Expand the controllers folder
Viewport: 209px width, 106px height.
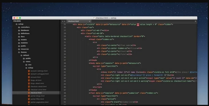(25, 27)
